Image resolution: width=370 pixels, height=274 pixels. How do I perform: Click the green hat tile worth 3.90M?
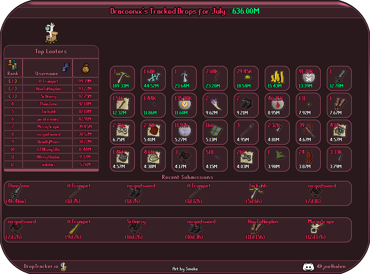tap(277, 159)
